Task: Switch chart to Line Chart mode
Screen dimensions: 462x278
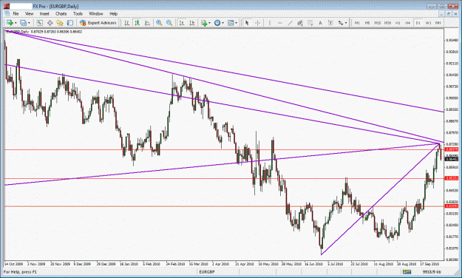Action: point(147,23)
